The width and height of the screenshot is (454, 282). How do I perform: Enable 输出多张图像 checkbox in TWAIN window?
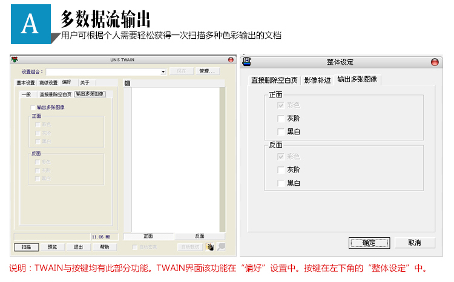click(33, 107)
